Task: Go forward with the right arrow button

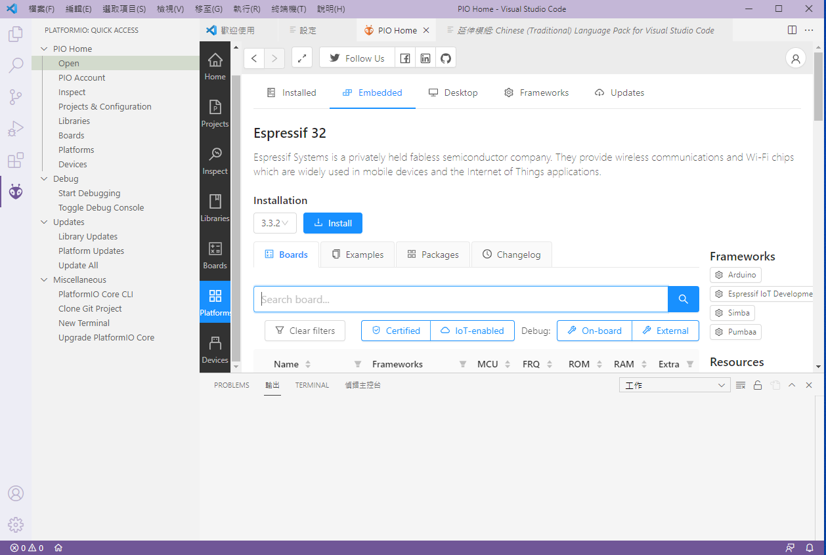Action: pyautogui.click(x=274, y=58)
